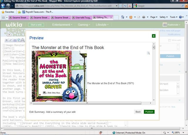This screenshot has height=135, width=188.
Task: Close the Preview dialog with green X
Action: point(154,36)
